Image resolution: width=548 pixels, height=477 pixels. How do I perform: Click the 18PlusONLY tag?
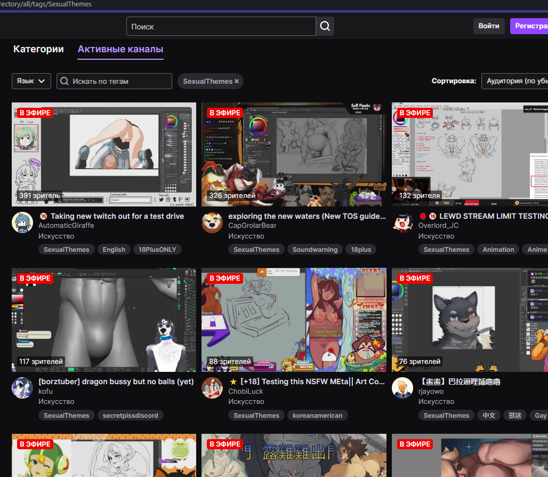point(157,249)
